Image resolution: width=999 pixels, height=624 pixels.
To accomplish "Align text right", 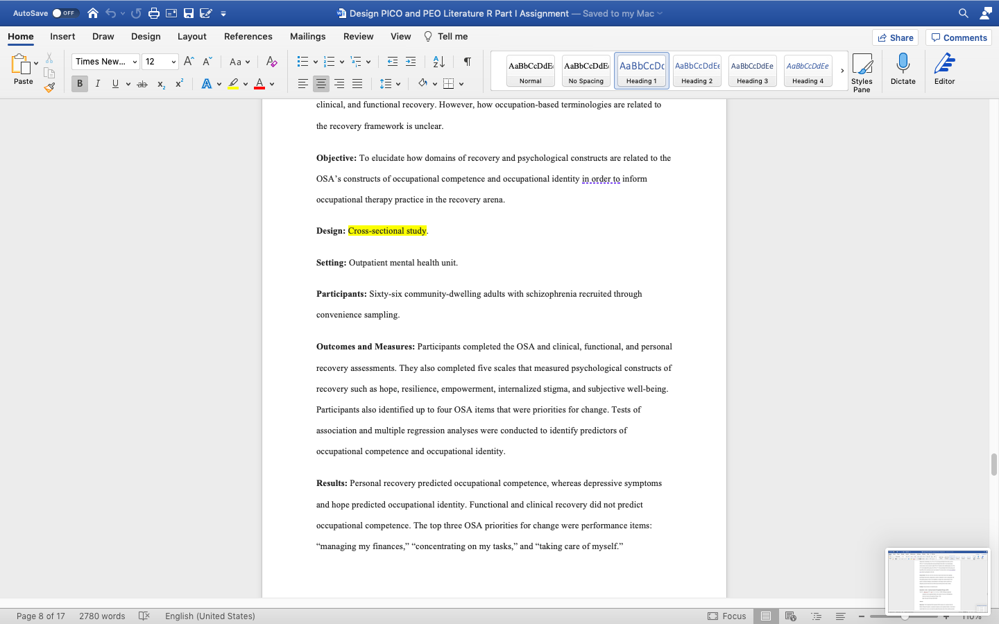I will [x=339, y=84].
